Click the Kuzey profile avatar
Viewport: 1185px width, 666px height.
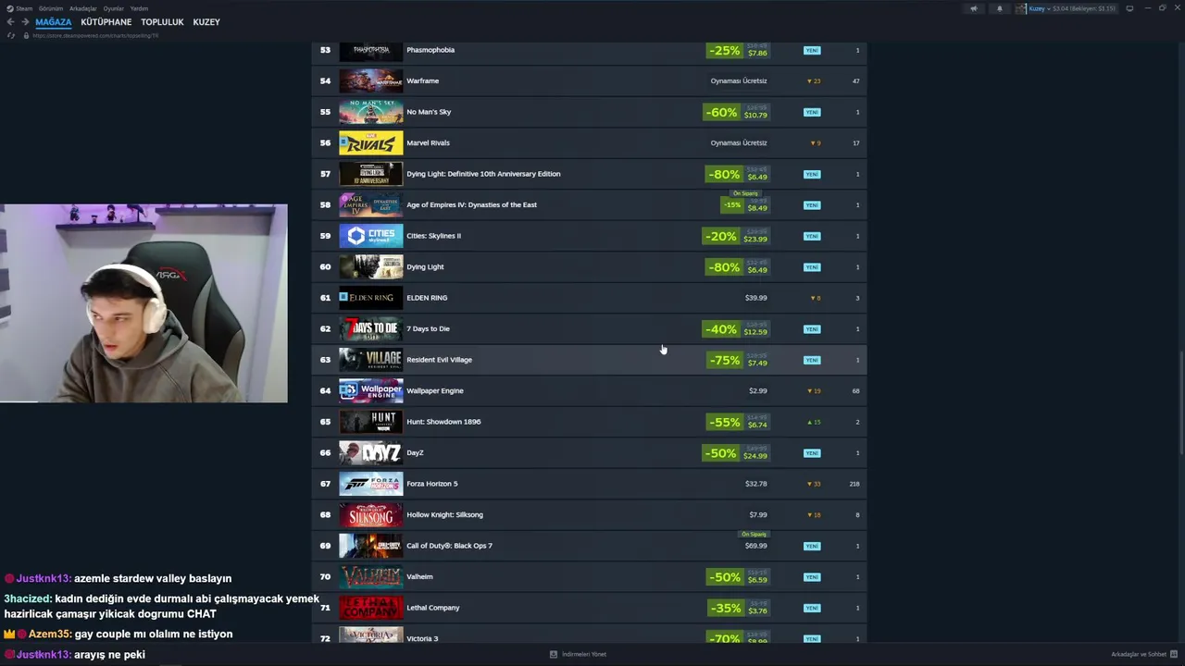point(1021,8)
